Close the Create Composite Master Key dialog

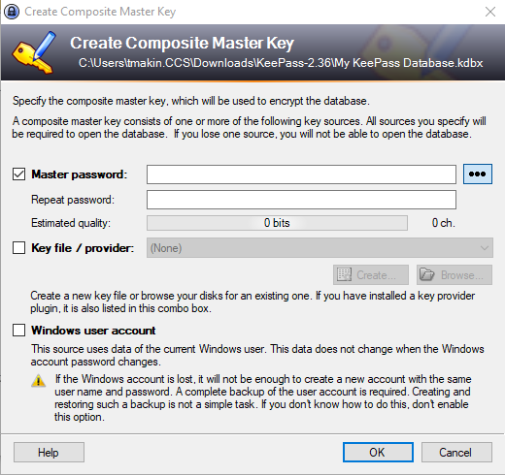(x=490, y=12)
